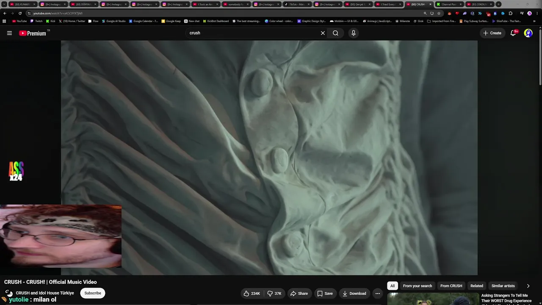
Task: Open the 'Asking Strangers To Tell Me' video
Action: pyautogui.click(x=506, y=298)
